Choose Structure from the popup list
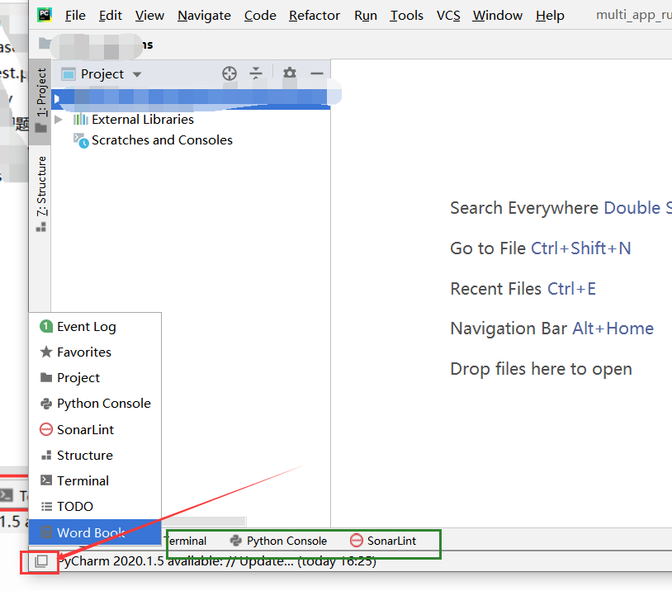The image size is (672, 591). 95,456
